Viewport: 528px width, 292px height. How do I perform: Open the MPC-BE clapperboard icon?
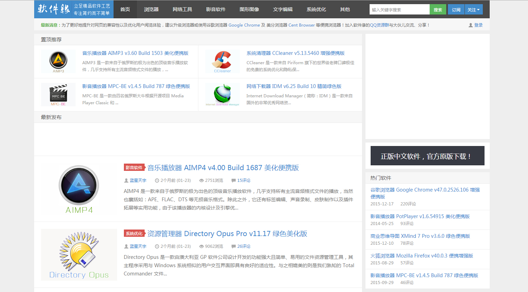(58, 94)
